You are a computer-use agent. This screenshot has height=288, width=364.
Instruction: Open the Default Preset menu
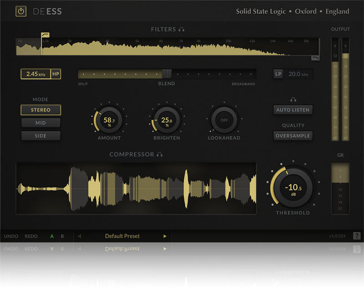(122, 236)
